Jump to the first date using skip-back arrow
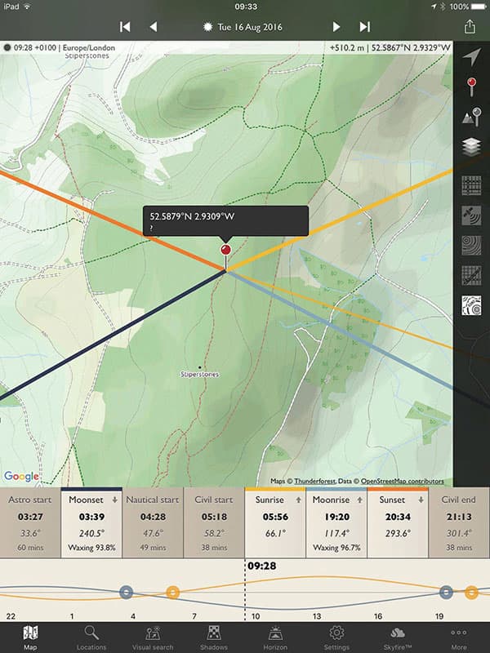 pyautogui.click(x=125, y=27)
